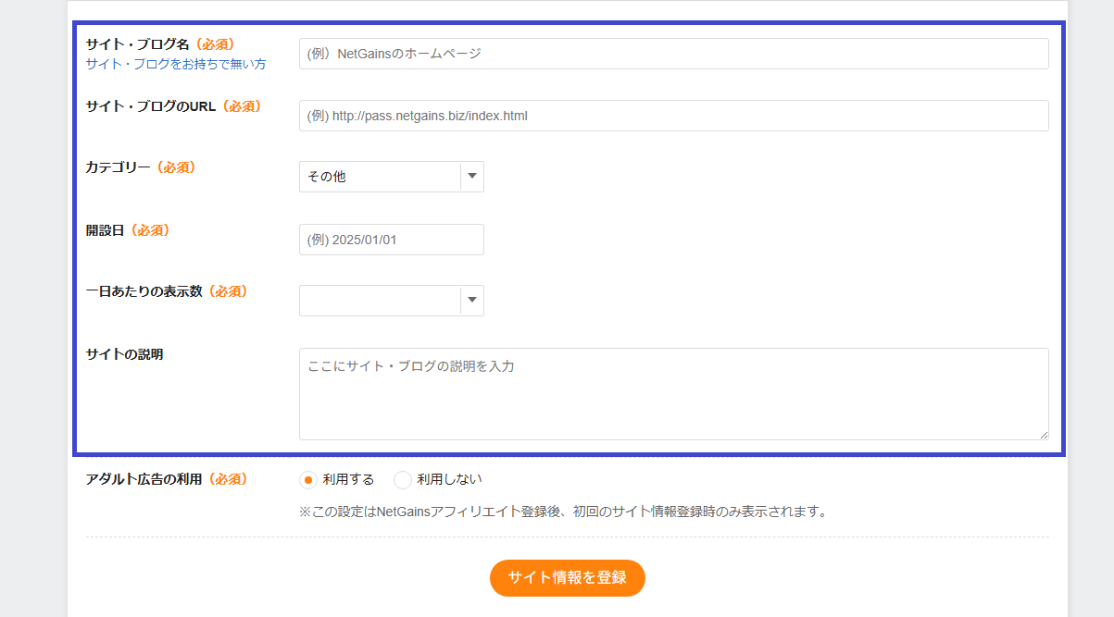The width and height of the screenshot is (1114, 617).
Task: Focus the サイト・ブログ名 text field
Action: click(x=673, y=54)
